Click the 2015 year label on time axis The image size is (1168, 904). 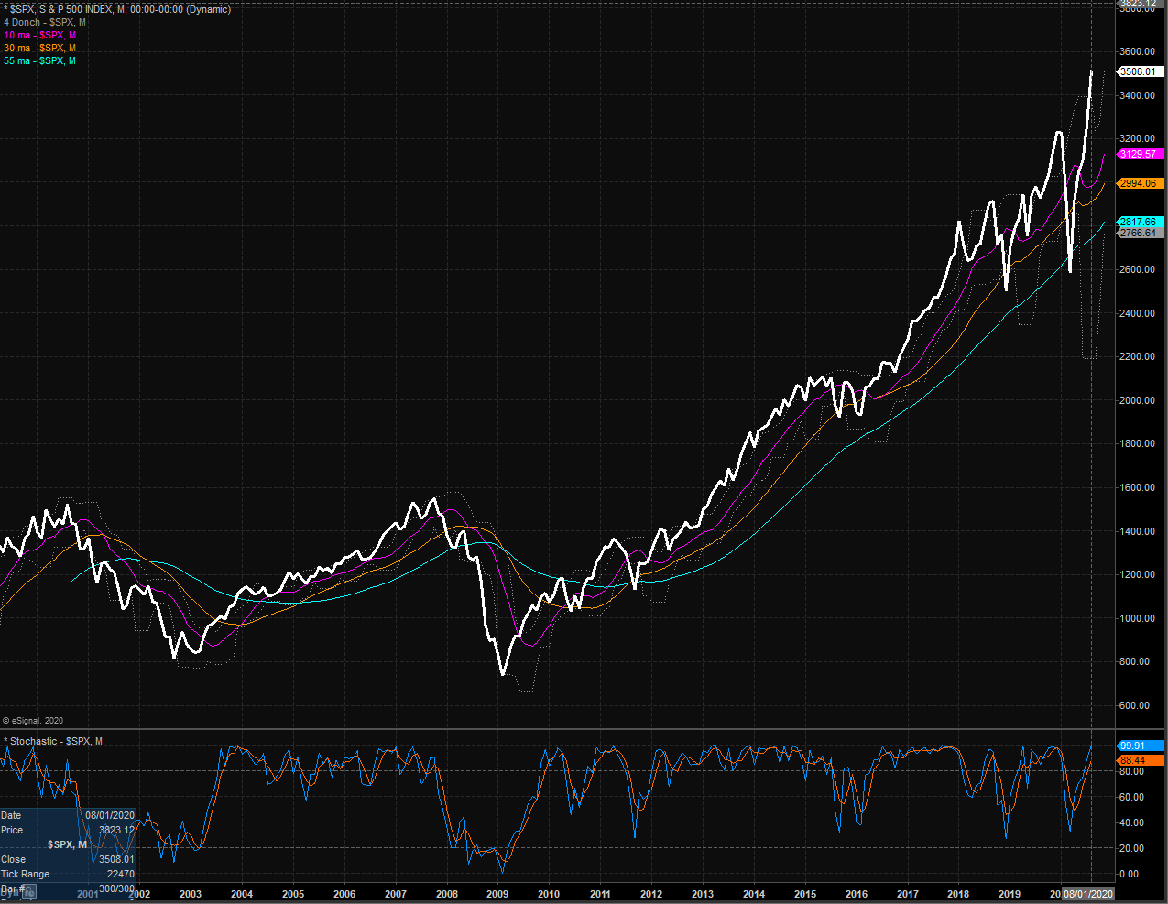805,894
